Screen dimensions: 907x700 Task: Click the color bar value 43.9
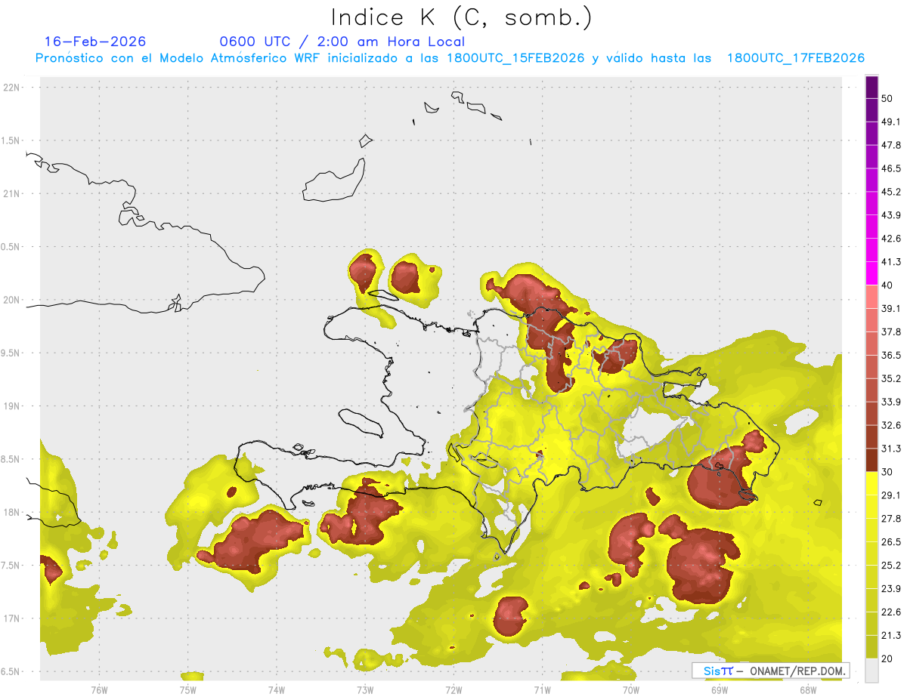pyautogui.click(x=890, y=215)
